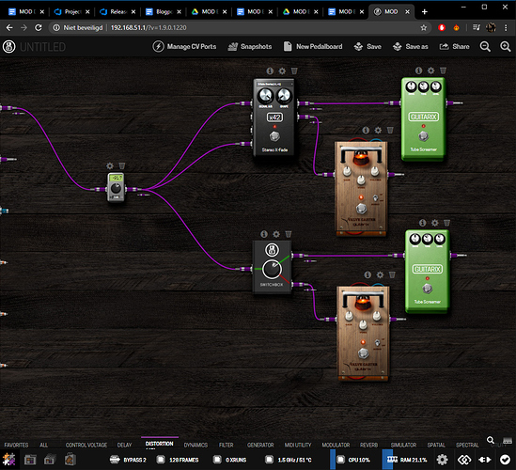Open settings gear of Stereo X-Fade pedal

(x=282, y=70)
